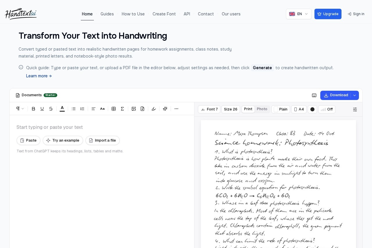
Task: Open the How to Use page
Action: pos(133,14)
